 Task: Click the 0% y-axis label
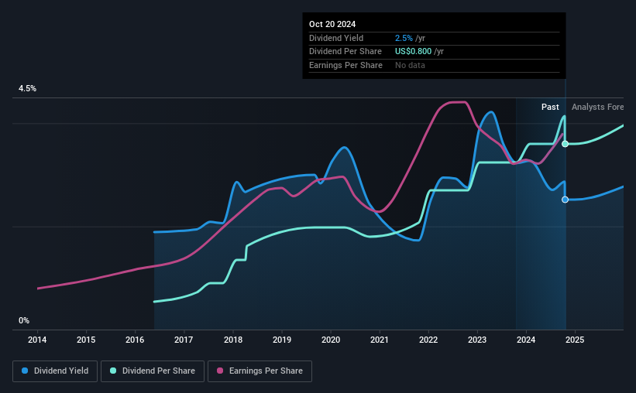tap(24, 320)
